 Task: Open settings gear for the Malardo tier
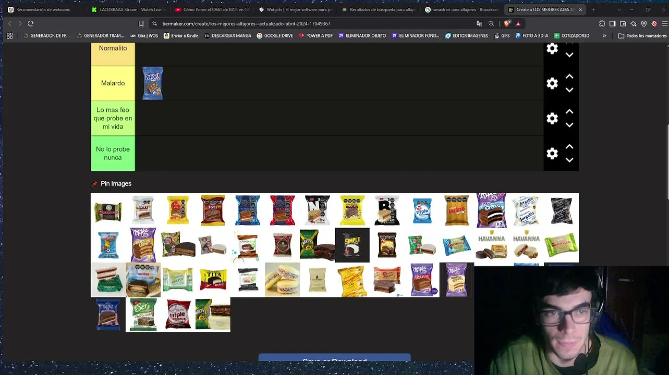(x=552, y=83)
